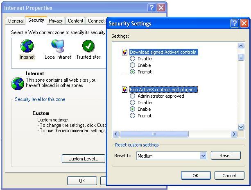Click the help button in Security Settings title bar
The image size is (251, 190).
pyautogui.click(x=235, y=23)
